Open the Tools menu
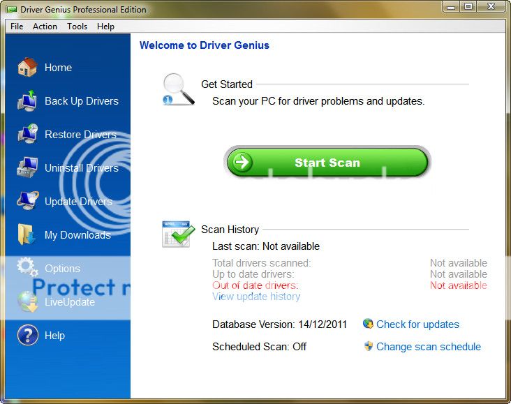 pyautogui.click(x=77, y=27)
